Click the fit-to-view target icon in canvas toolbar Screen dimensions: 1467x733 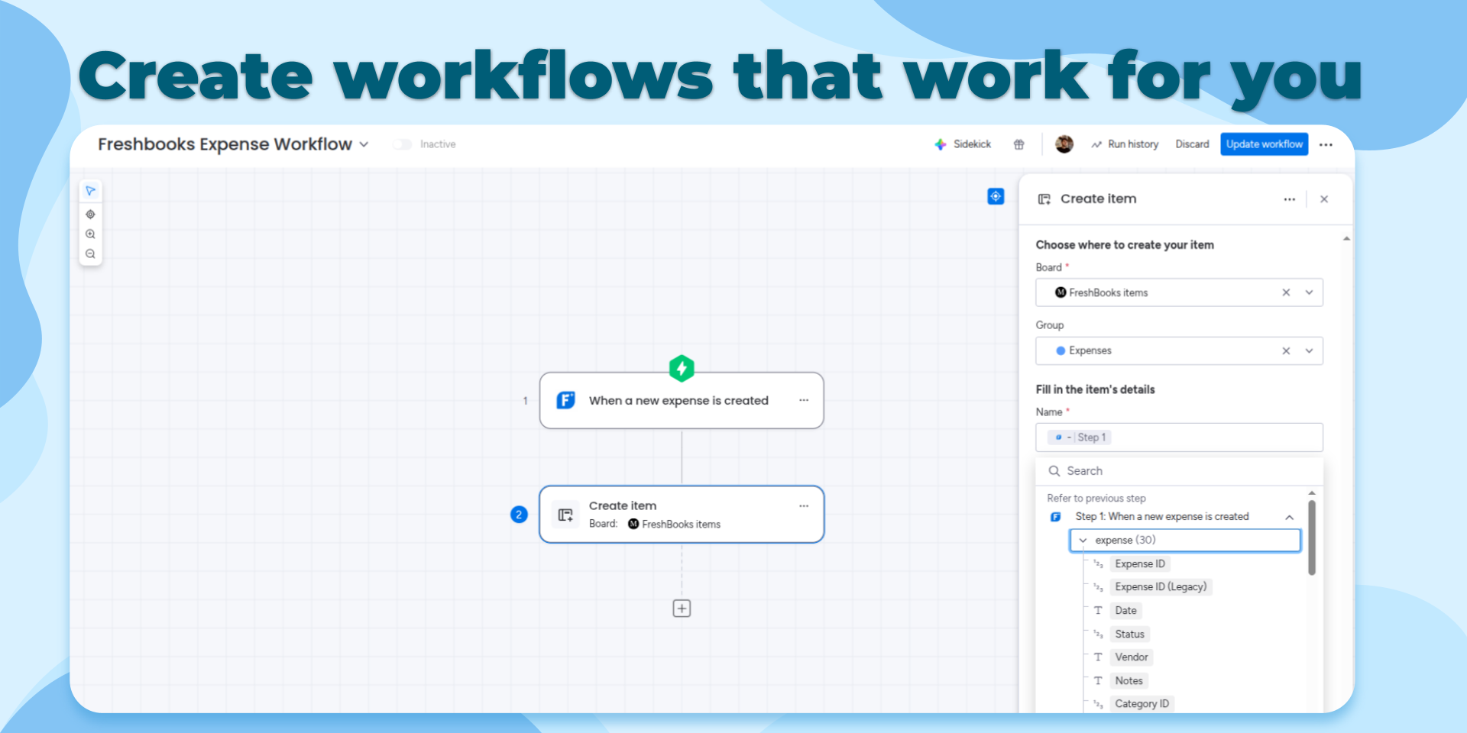(90, 215)
